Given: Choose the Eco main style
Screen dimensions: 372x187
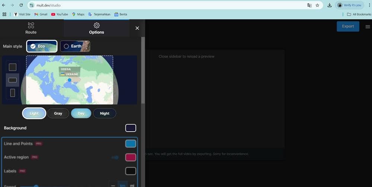Looking at the screenshot, I should (42, 46).
